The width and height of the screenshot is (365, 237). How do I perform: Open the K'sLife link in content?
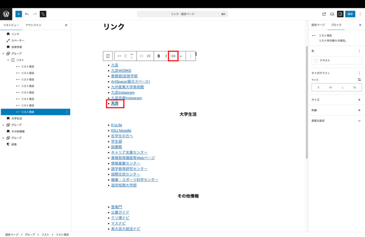coord(117,125)
